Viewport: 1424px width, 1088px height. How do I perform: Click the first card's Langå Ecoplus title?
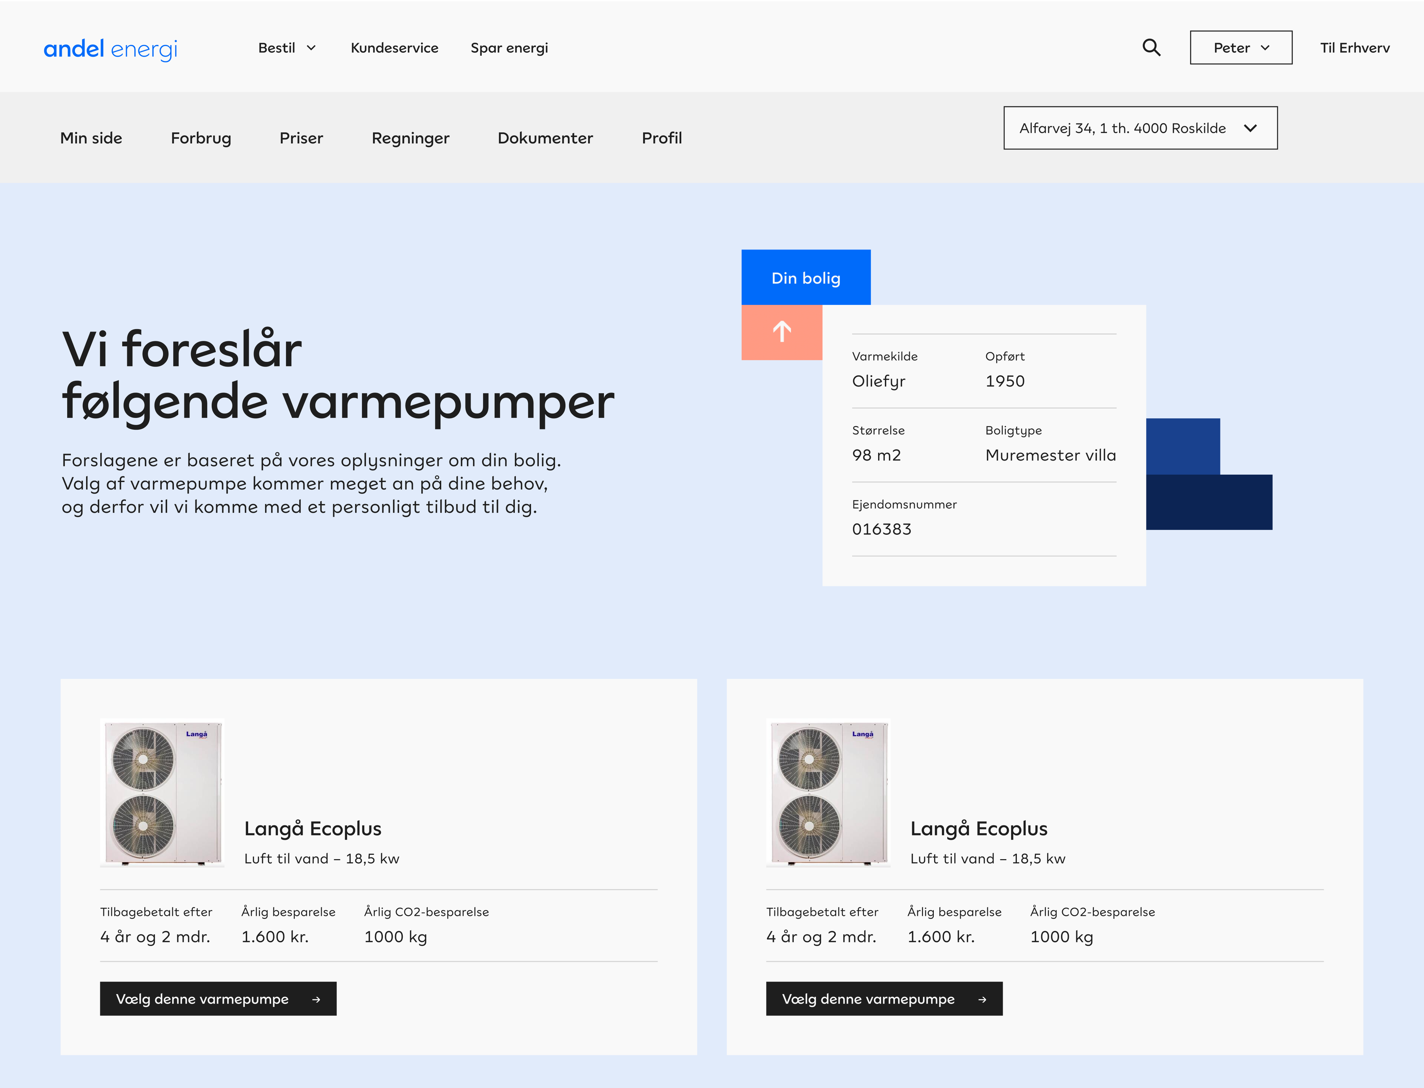pos(313,828)
